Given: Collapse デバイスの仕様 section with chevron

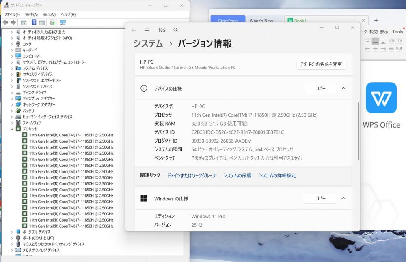Looking at the screenshot, I should (343, 88).
